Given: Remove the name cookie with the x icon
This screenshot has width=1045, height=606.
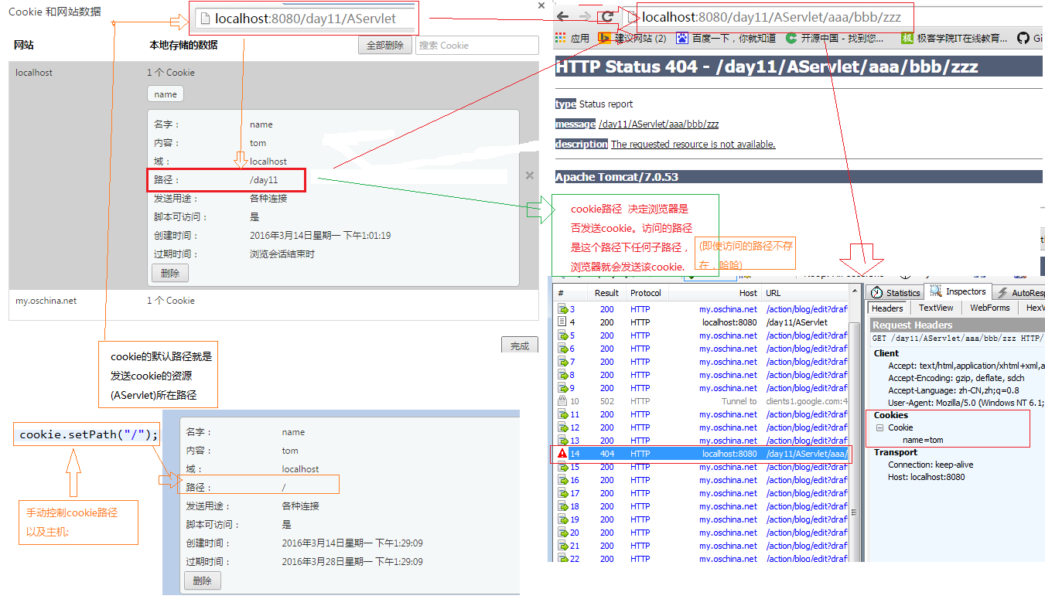Looking at the screenshot, I should [530, 175].
